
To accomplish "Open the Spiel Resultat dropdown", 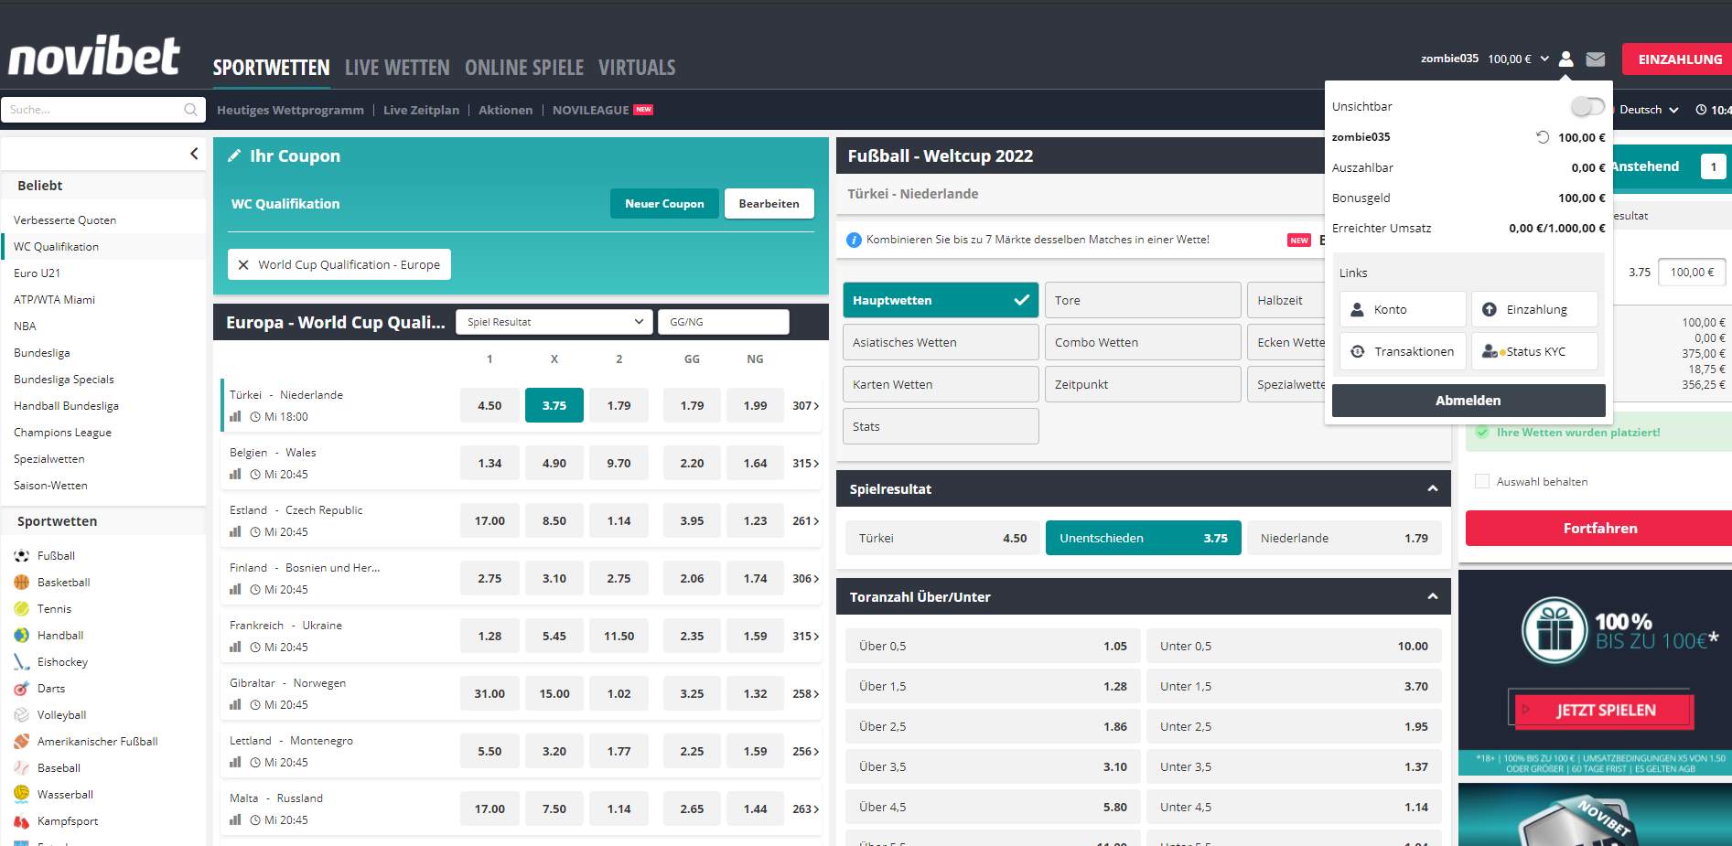I will tap(554, 322).
